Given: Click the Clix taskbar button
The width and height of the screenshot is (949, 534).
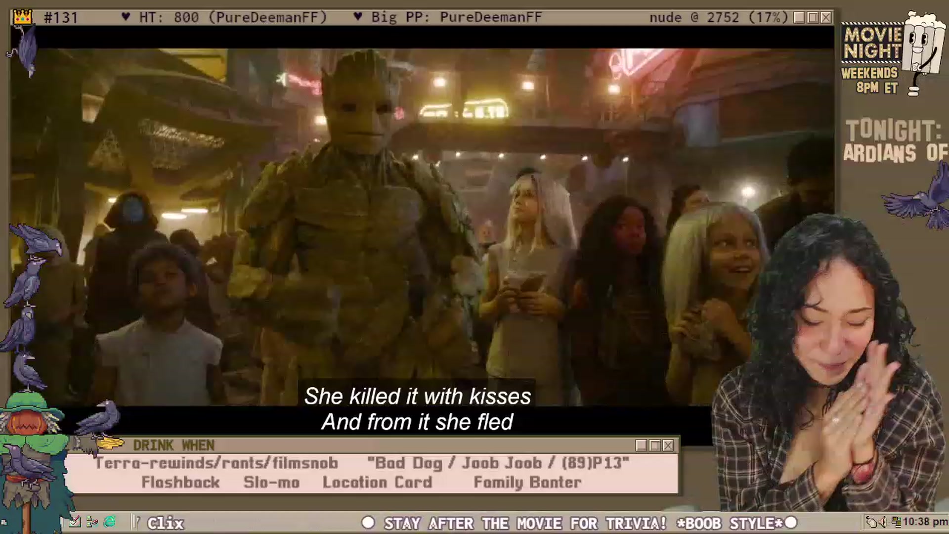Looking at the screenshot, I should coord(166,523).
